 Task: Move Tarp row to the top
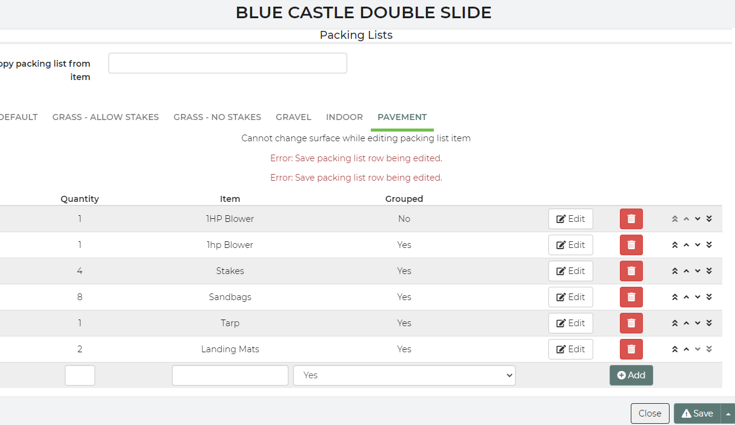[x=674, y=323]
